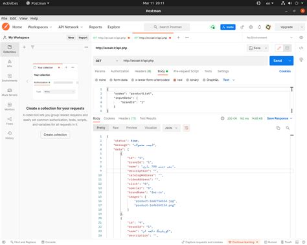
Task: Open the Workspaces dropdown
Action: tap(40, 27)
